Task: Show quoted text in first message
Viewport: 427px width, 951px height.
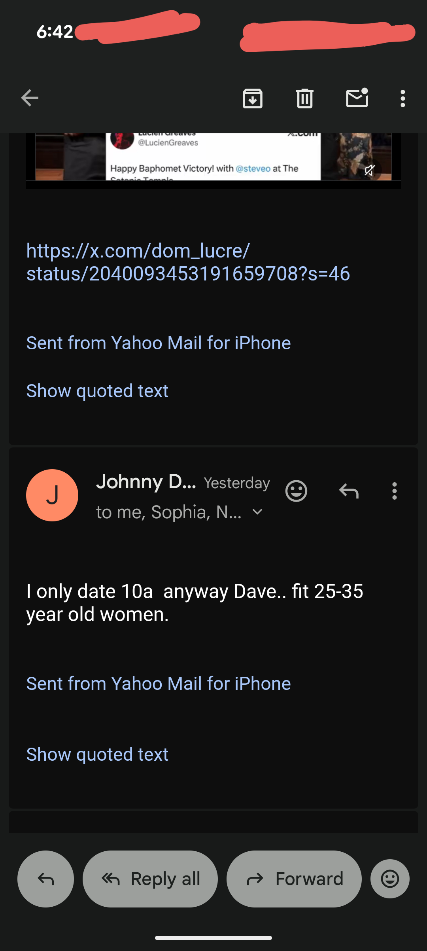Action: [97, 391]
